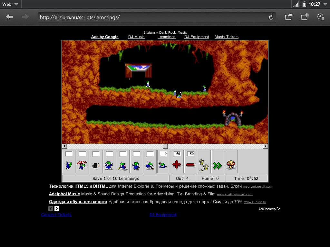Select the Digger skill with 9 remaining
The image size is (330, 247).
163,162
